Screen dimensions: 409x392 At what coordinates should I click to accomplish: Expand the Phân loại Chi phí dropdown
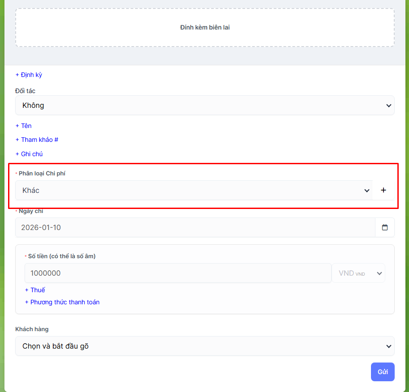point(193,190)
